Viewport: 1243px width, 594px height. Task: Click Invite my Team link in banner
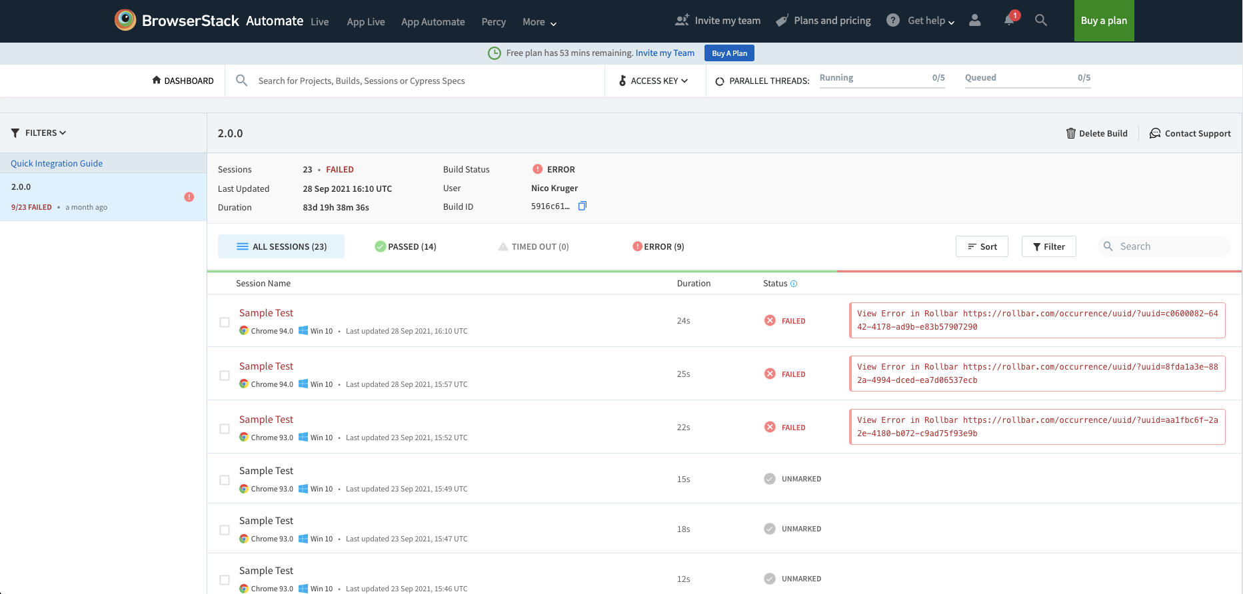665,53
